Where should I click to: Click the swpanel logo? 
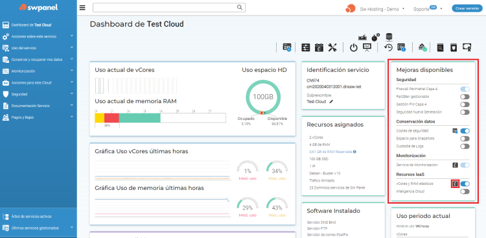(x=38, y=7)
